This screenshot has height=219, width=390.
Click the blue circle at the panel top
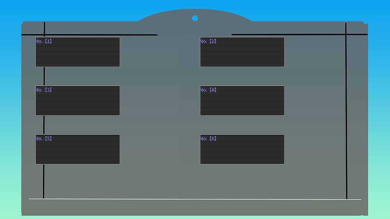pos(195,18)
